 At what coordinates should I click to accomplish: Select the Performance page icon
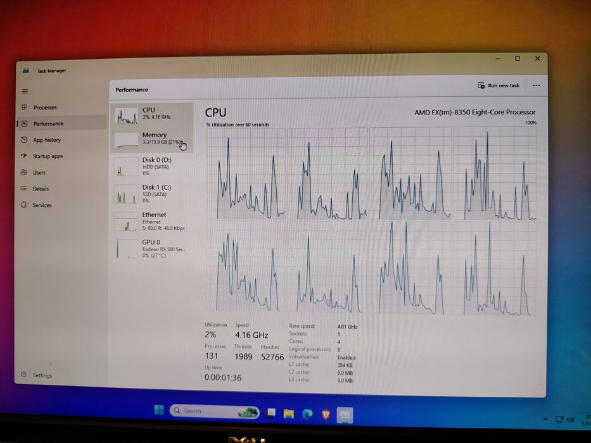coord(25,123)
